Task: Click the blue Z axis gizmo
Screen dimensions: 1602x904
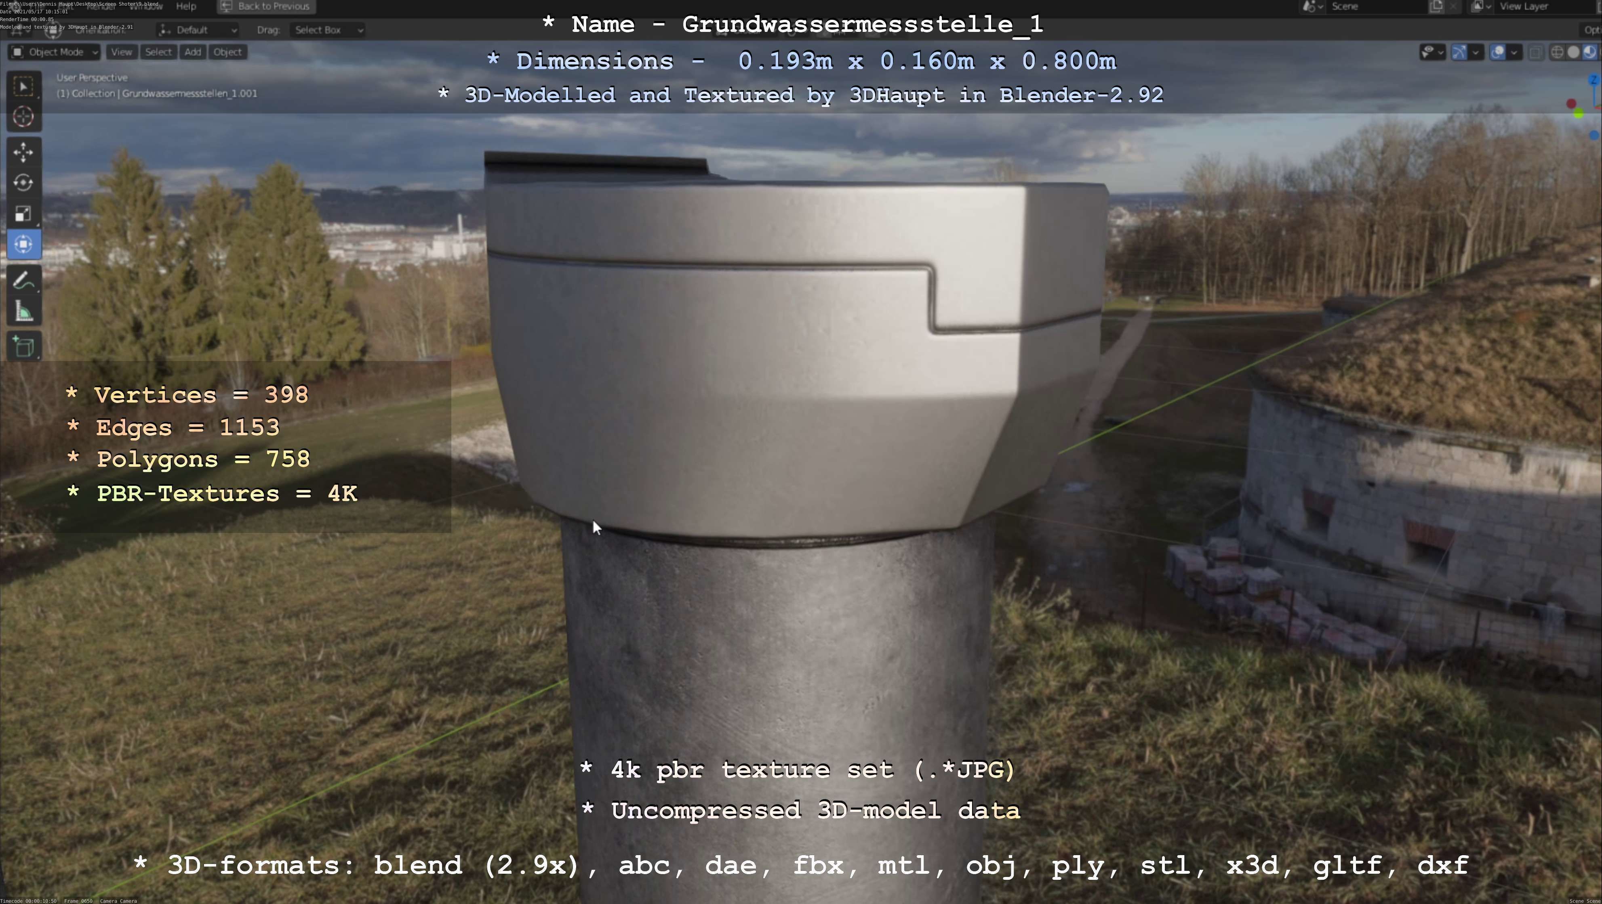Action: click(1594, 80)
